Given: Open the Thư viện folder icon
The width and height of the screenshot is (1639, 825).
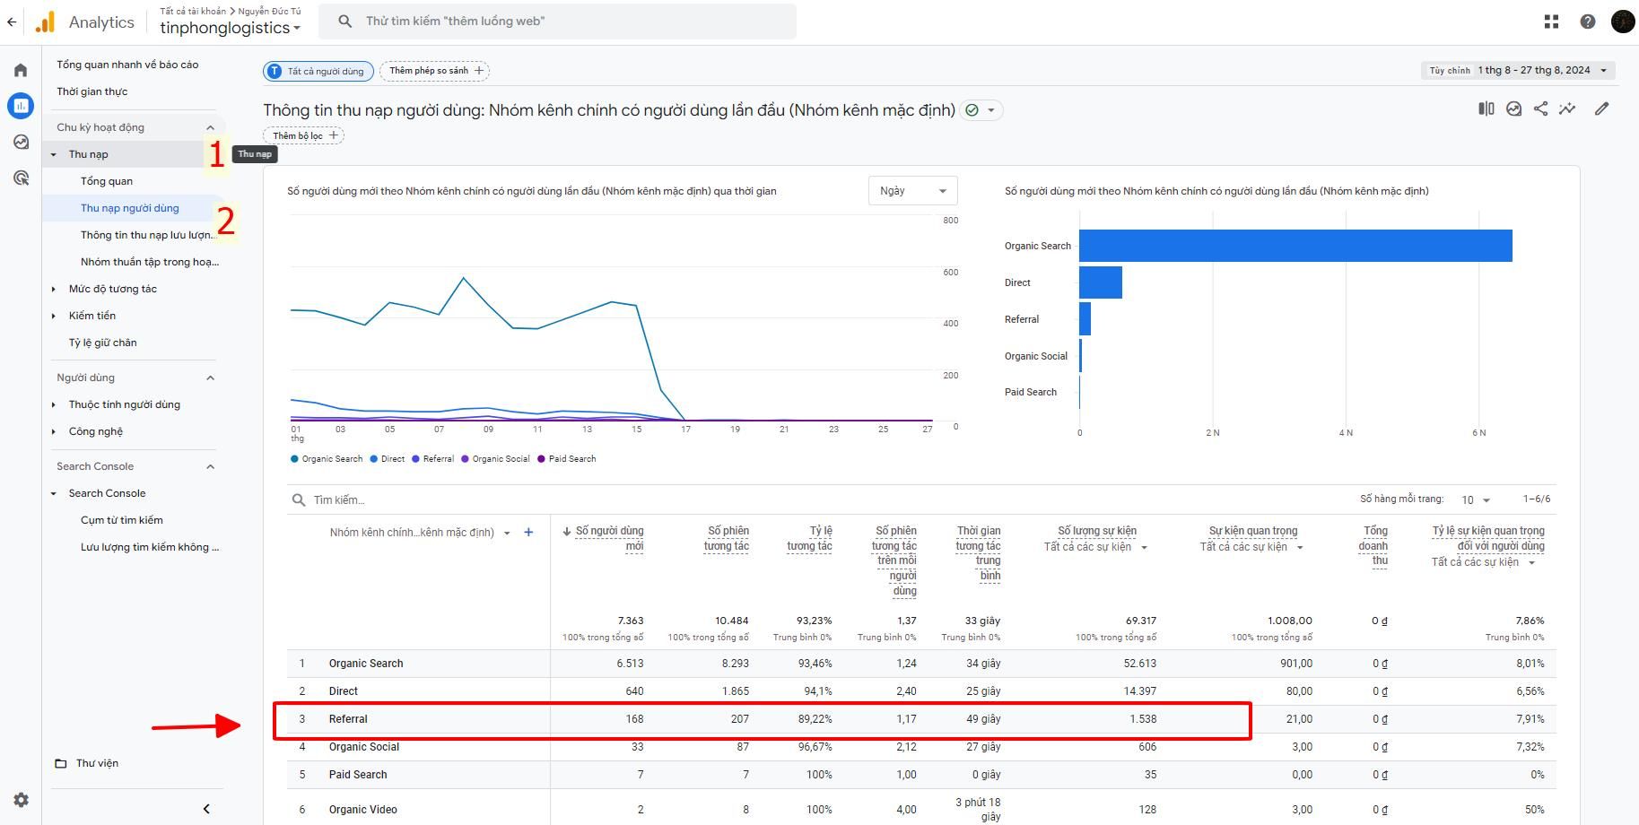Looking at the screenshot, I should click(x=61, y=763).
